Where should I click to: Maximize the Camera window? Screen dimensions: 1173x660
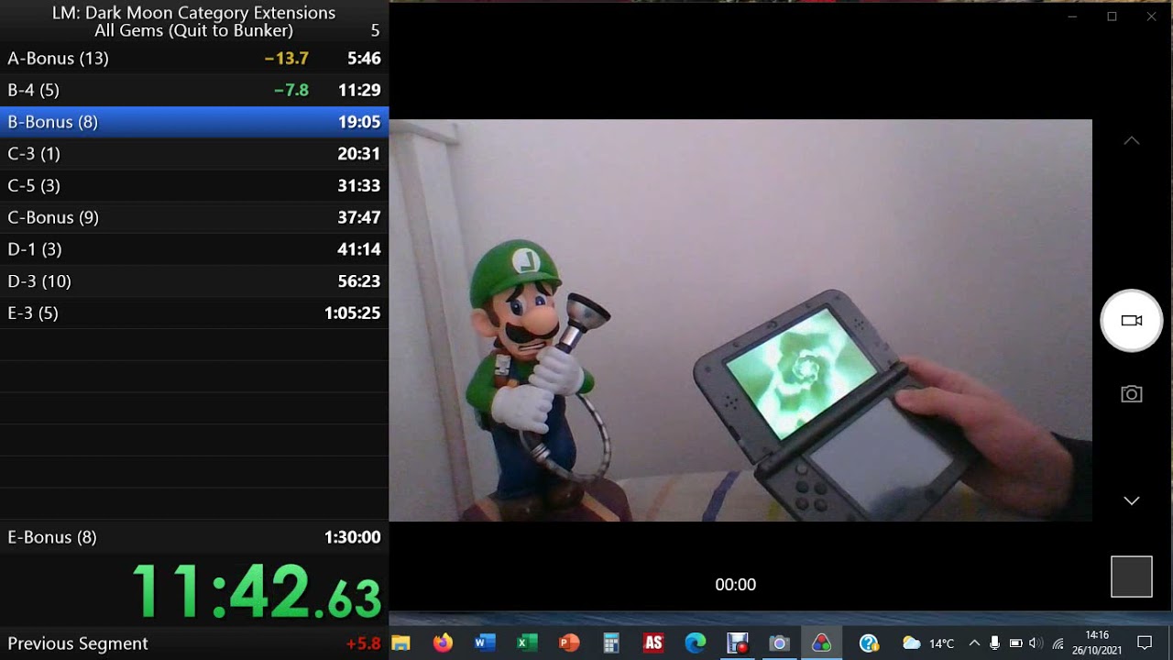1112,16
